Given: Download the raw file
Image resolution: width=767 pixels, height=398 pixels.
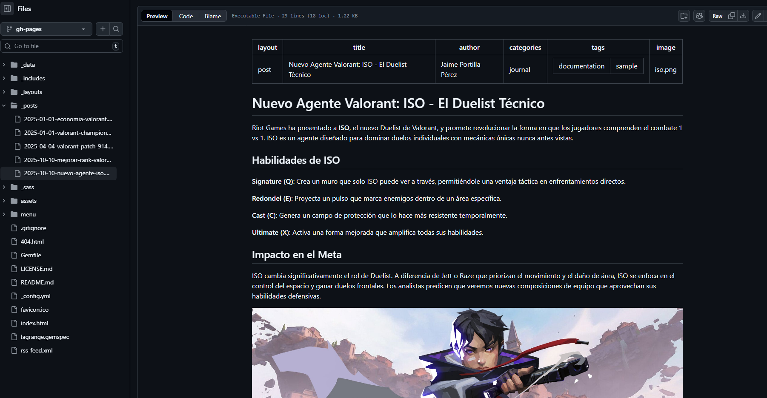Looking at the screenshot, I should pos(743,16).
